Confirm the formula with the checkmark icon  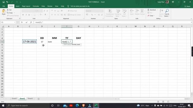27,22
